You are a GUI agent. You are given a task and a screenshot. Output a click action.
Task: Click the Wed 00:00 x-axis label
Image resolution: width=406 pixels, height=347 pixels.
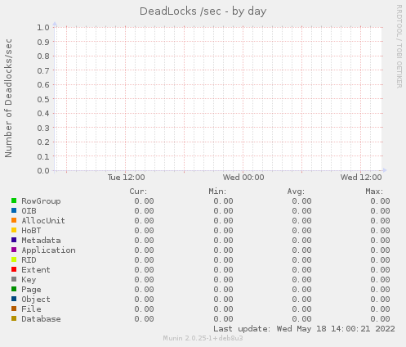click(x=243, y=178)
